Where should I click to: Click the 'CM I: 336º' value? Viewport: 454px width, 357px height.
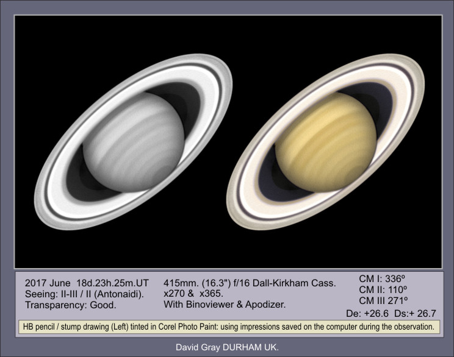382,278
